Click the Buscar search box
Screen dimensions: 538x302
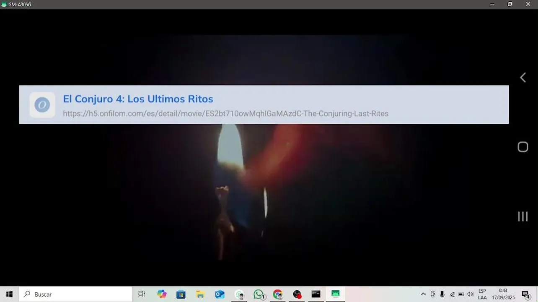click(75, 294)
